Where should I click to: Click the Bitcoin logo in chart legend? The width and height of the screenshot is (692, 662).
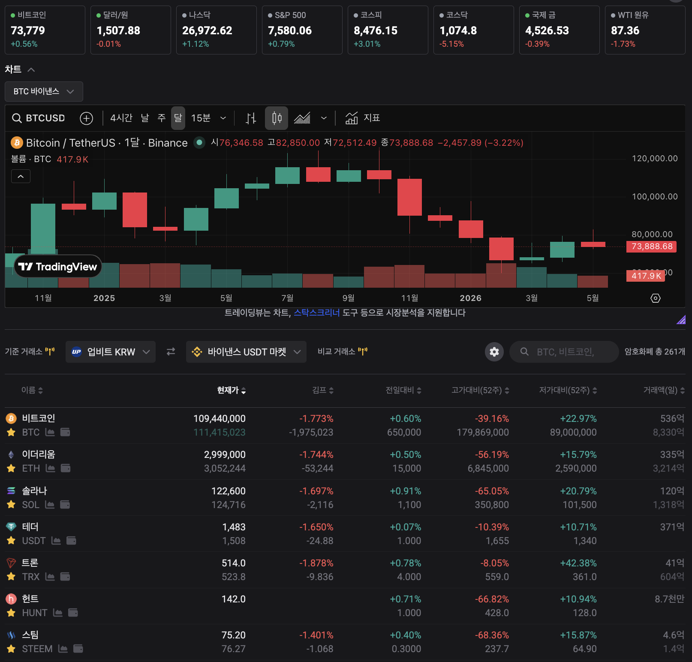point(17,143)
